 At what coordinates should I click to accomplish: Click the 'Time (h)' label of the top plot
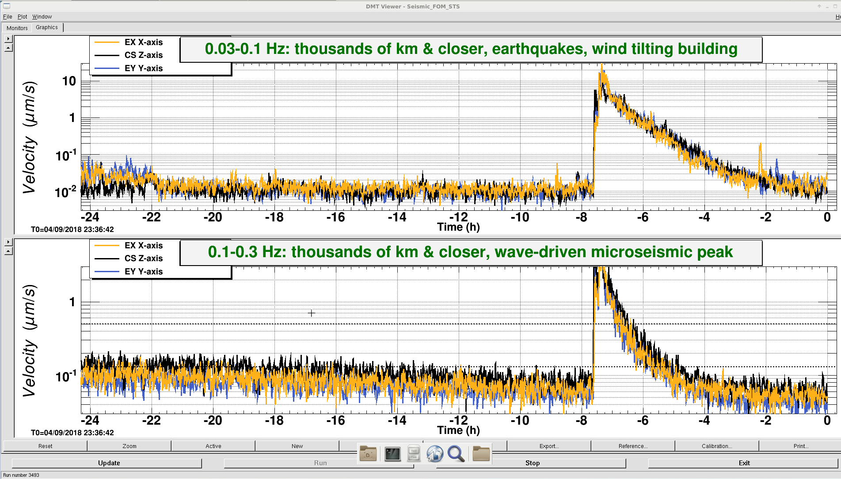pyautogui.click(x=458, y=227)
